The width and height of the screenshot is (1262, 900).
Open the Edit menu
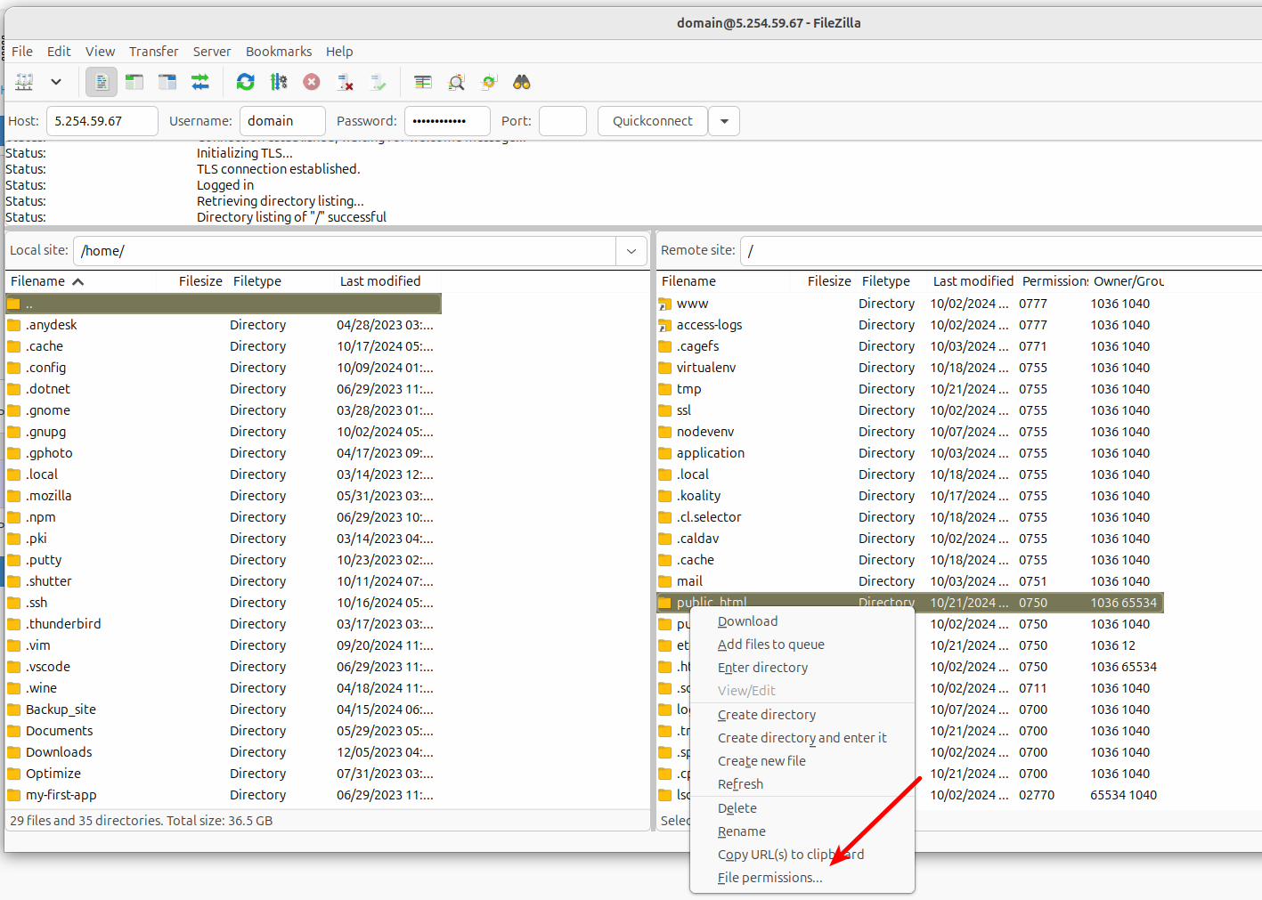point(59,52)
